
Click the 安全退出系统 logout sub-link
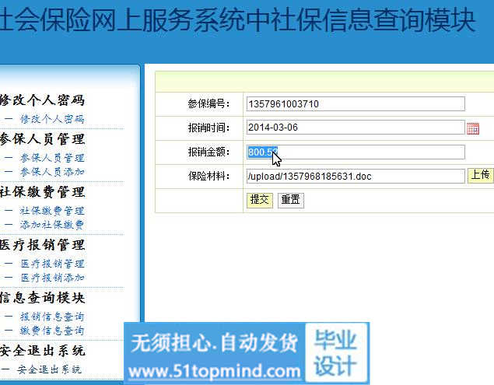coord(50,369)
